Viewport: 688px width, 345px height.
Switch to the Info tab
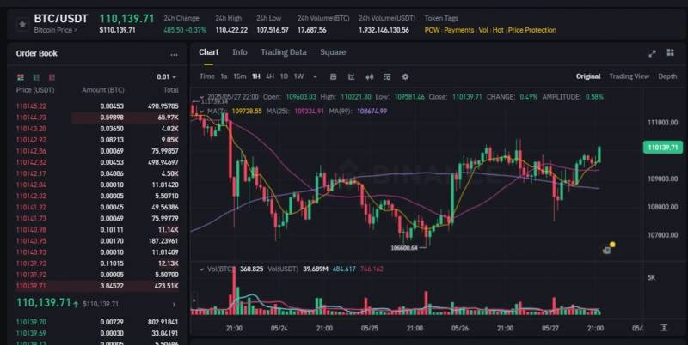[240, 52]
